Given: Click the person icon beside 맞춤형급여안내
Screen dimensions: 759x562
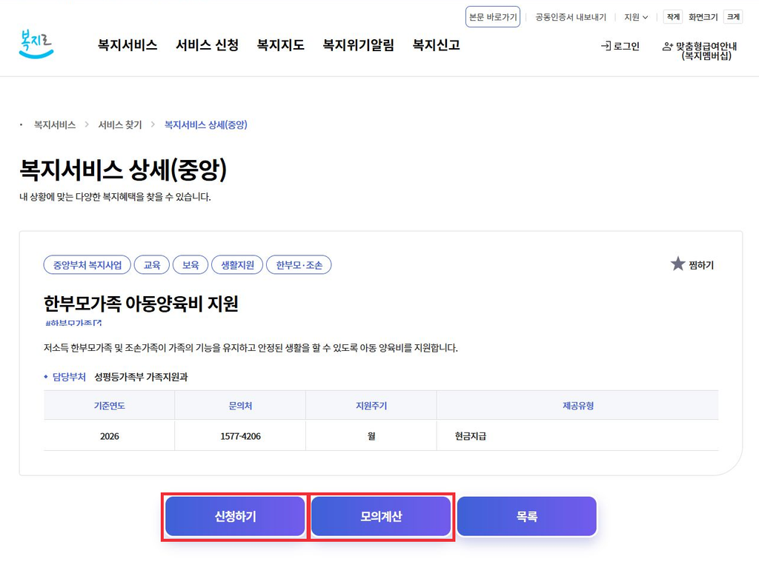Looking at the screenshot, I should point(668,47).
